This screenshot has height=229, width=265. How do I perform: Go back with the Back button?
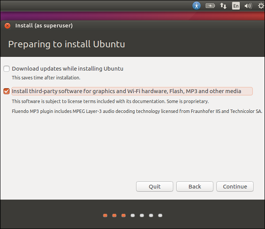(194, 187)
